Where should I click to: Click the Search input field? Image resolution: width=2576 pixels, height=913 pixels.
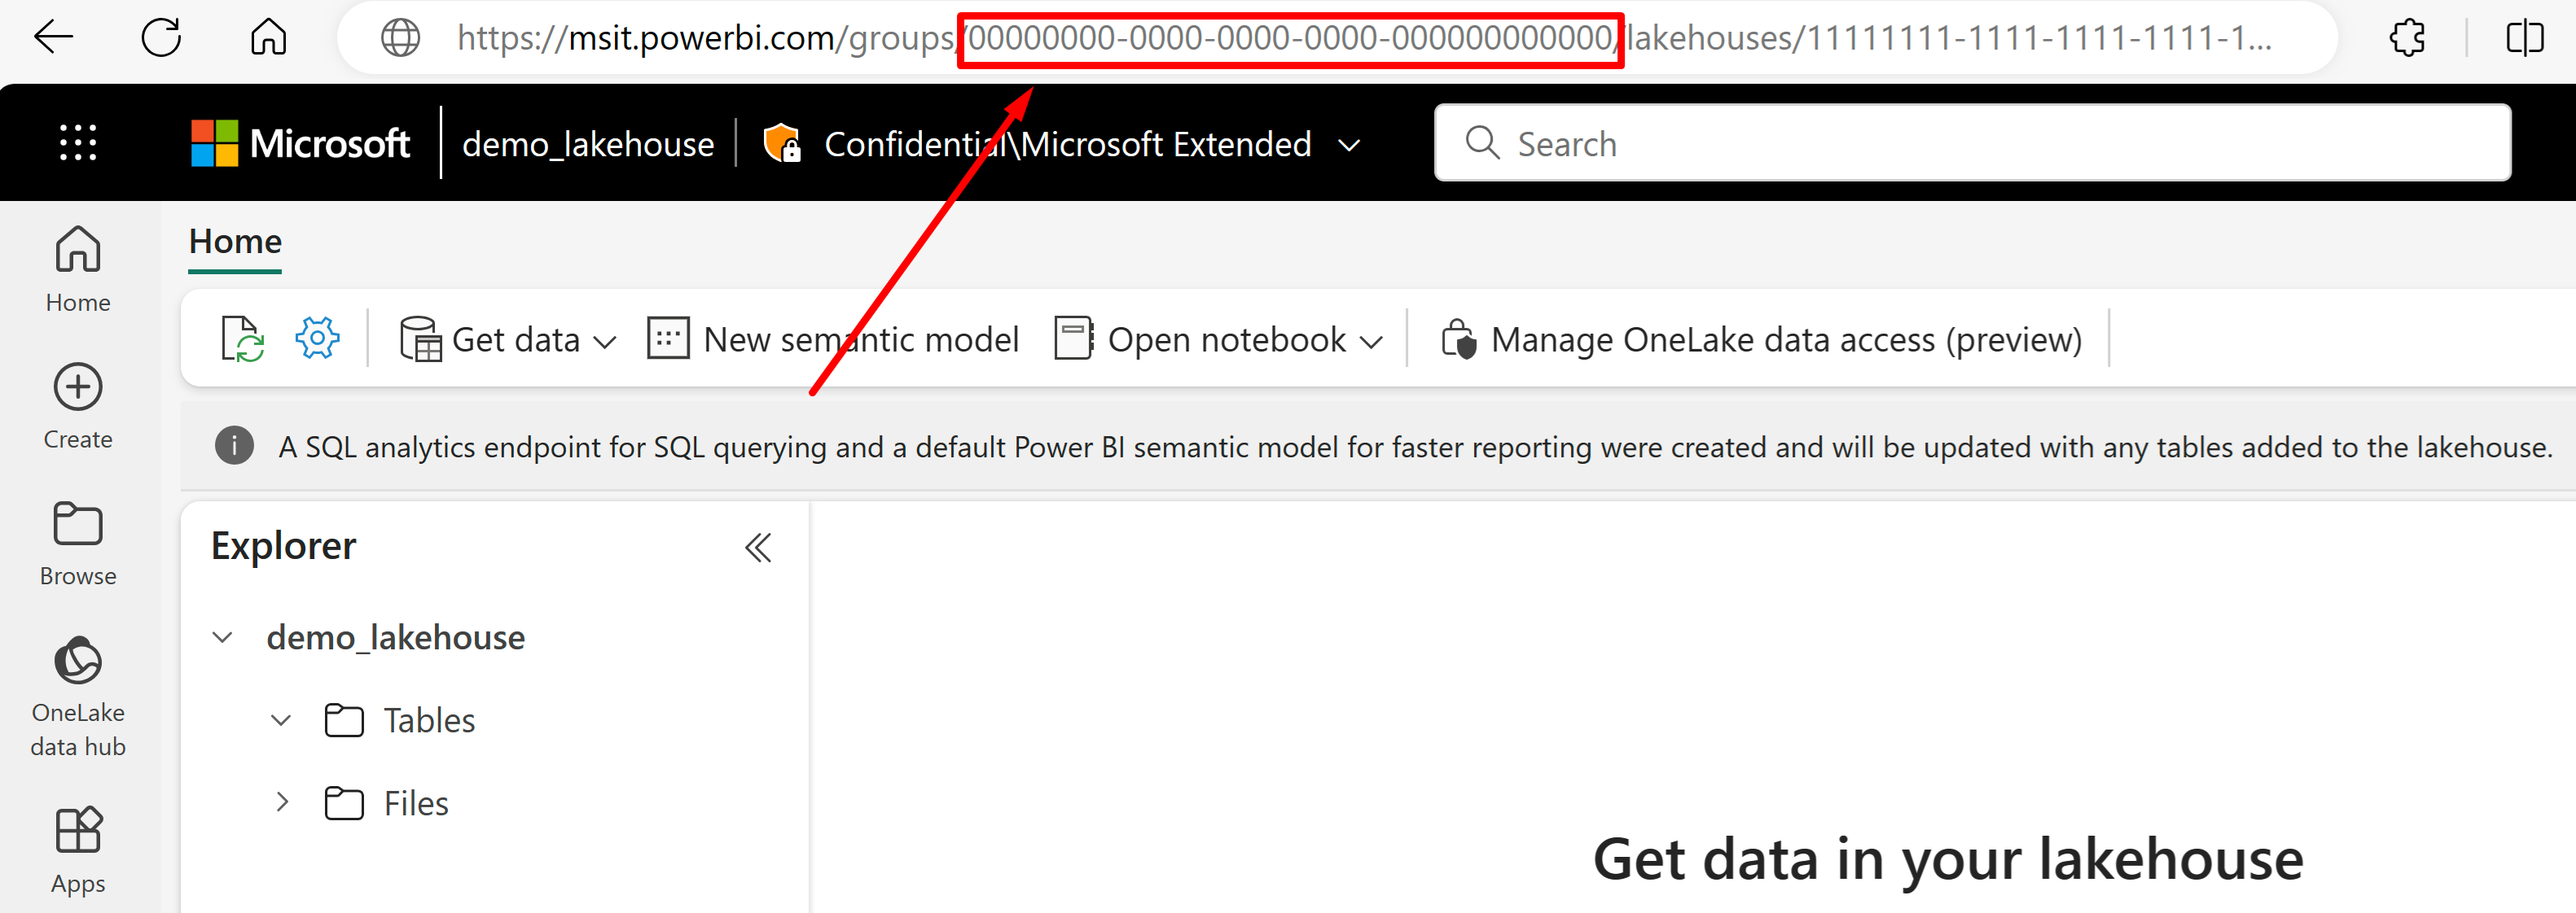pyautogui.click(x=1970, y=143)
